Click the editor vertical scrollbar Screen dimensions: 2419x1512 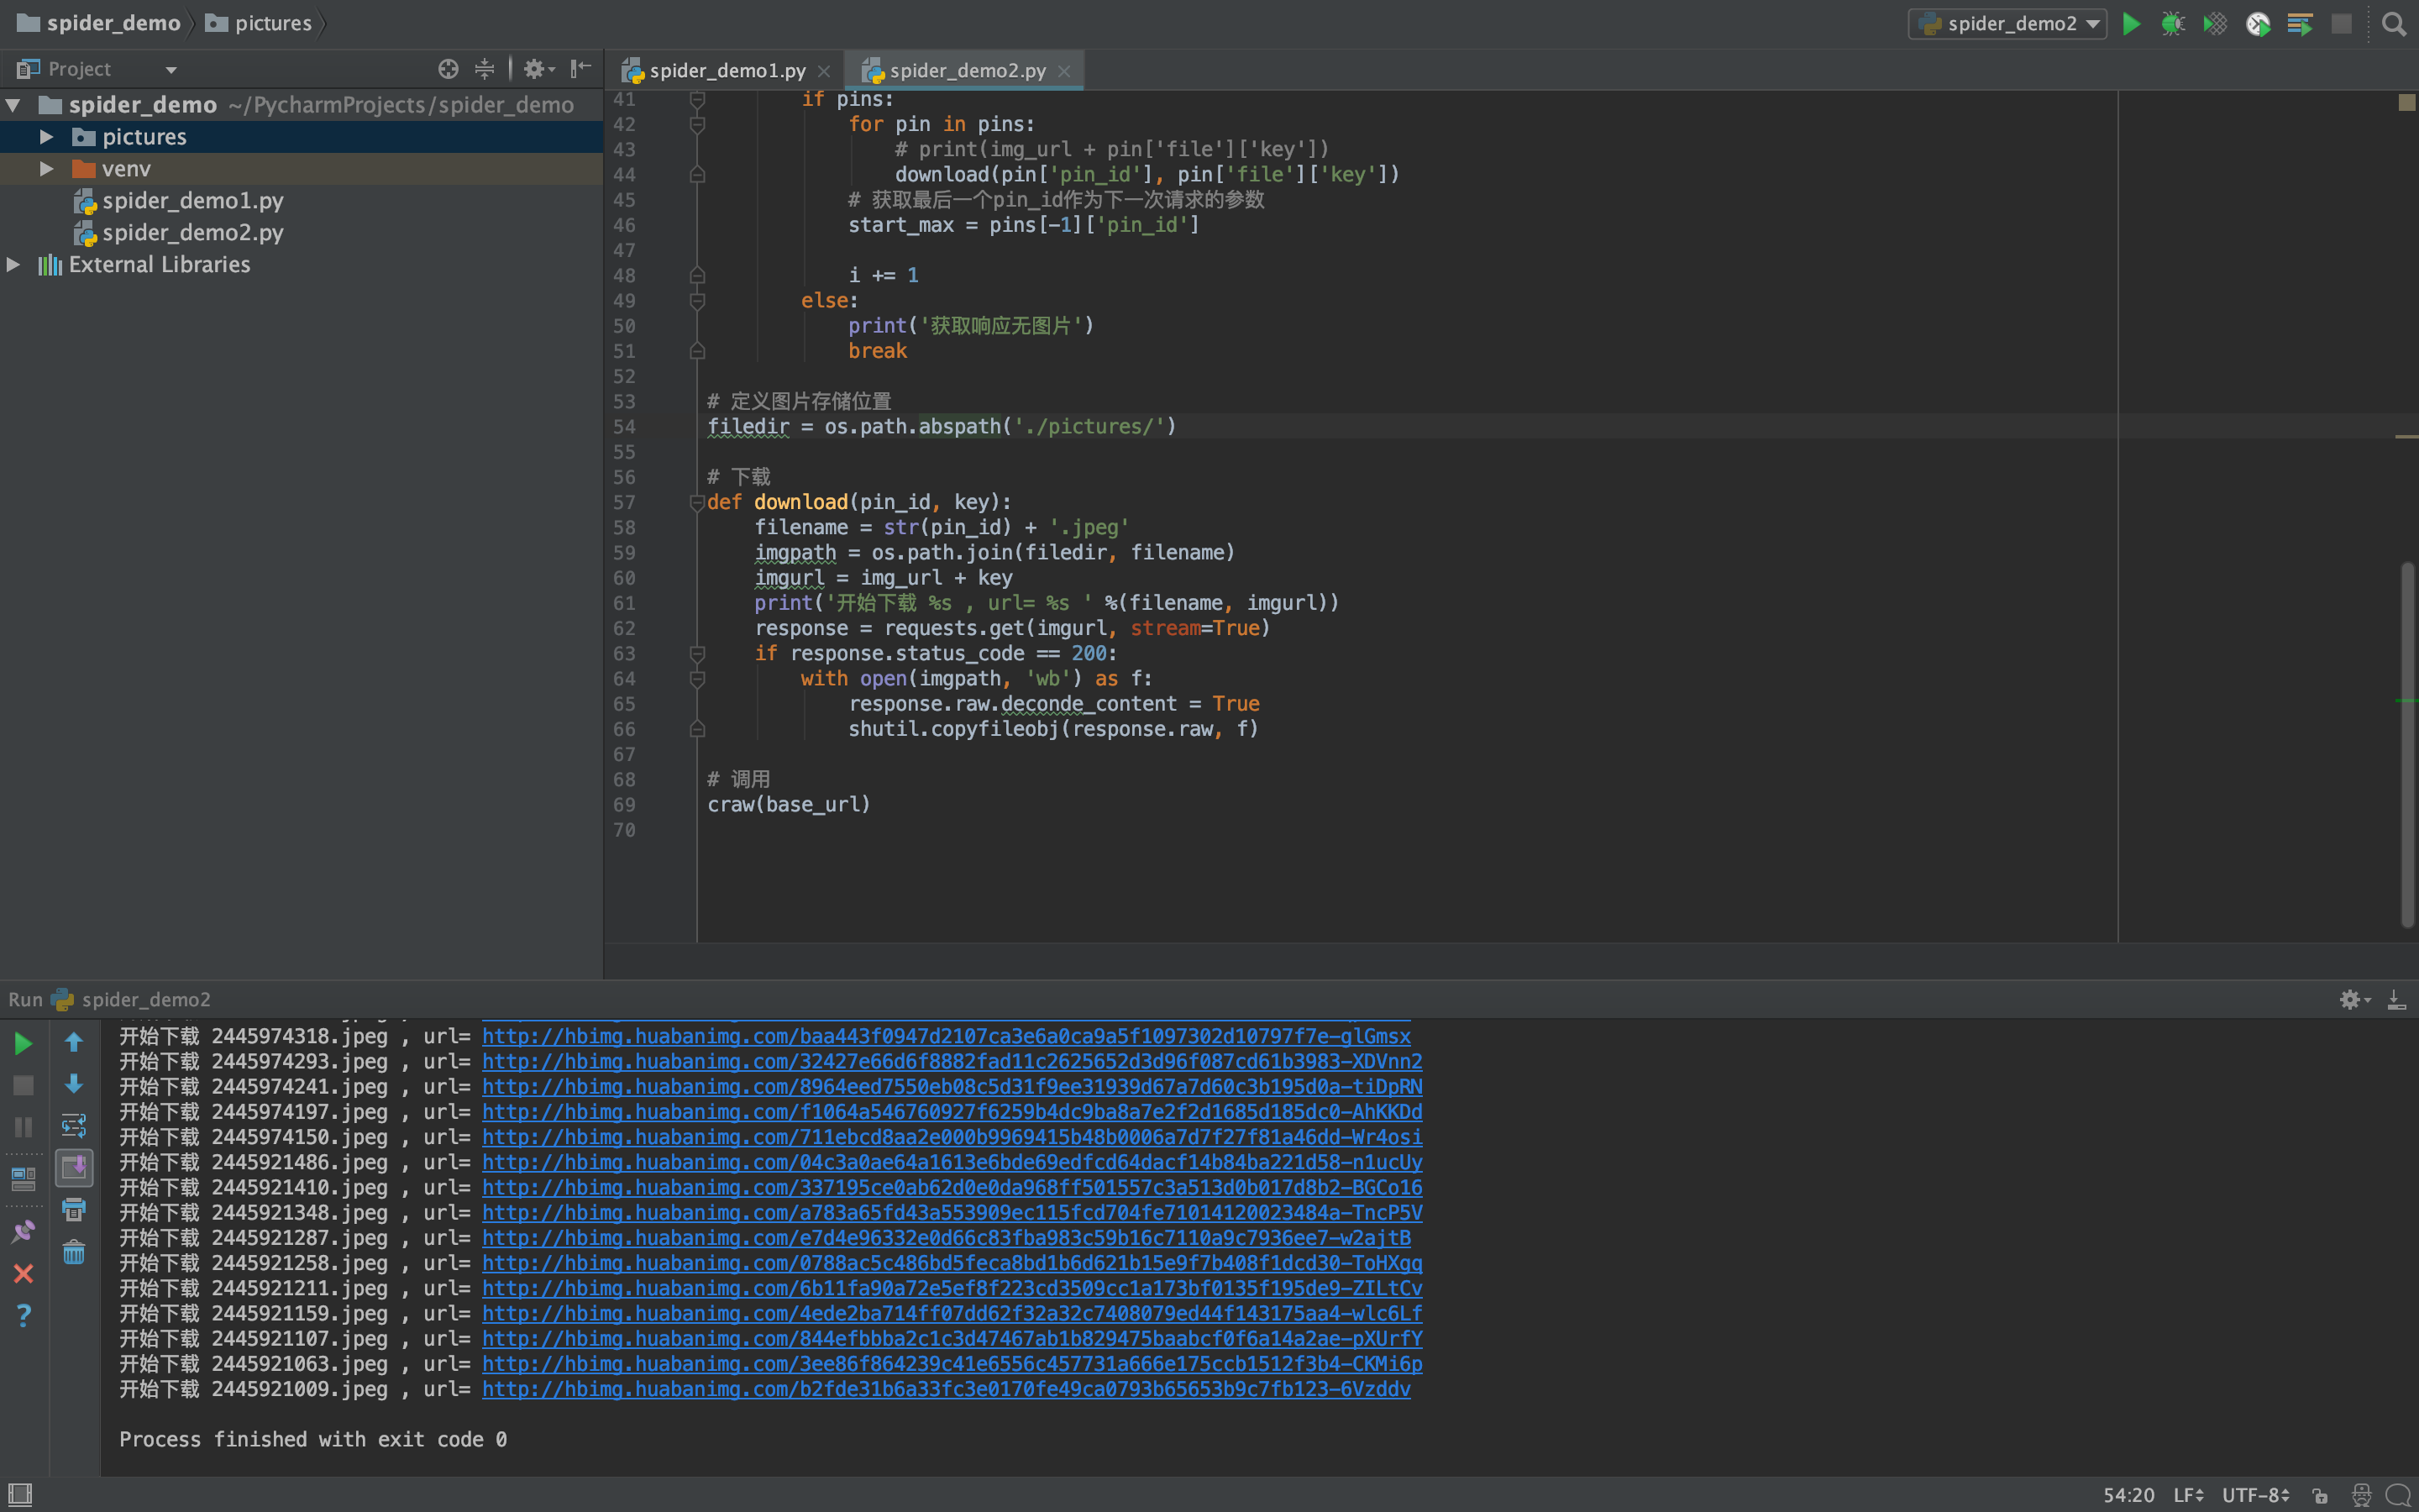click(2407, 745)
